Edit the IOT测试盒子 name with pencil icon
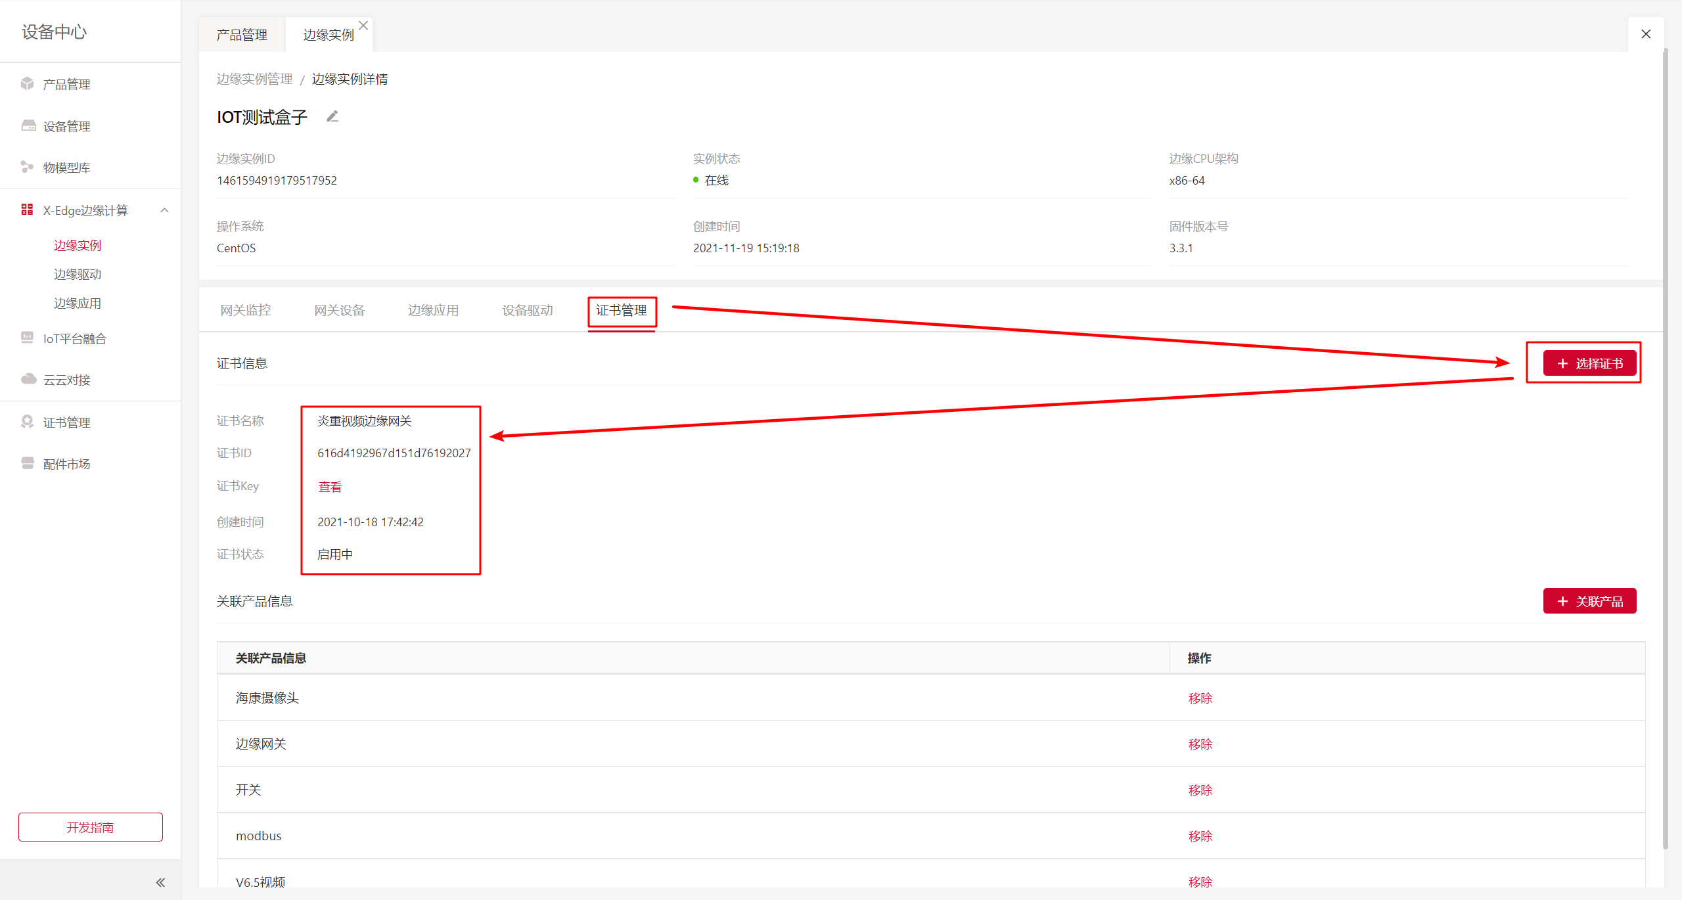The height and width of the screenshot is (900, 1682). [332, 116]
